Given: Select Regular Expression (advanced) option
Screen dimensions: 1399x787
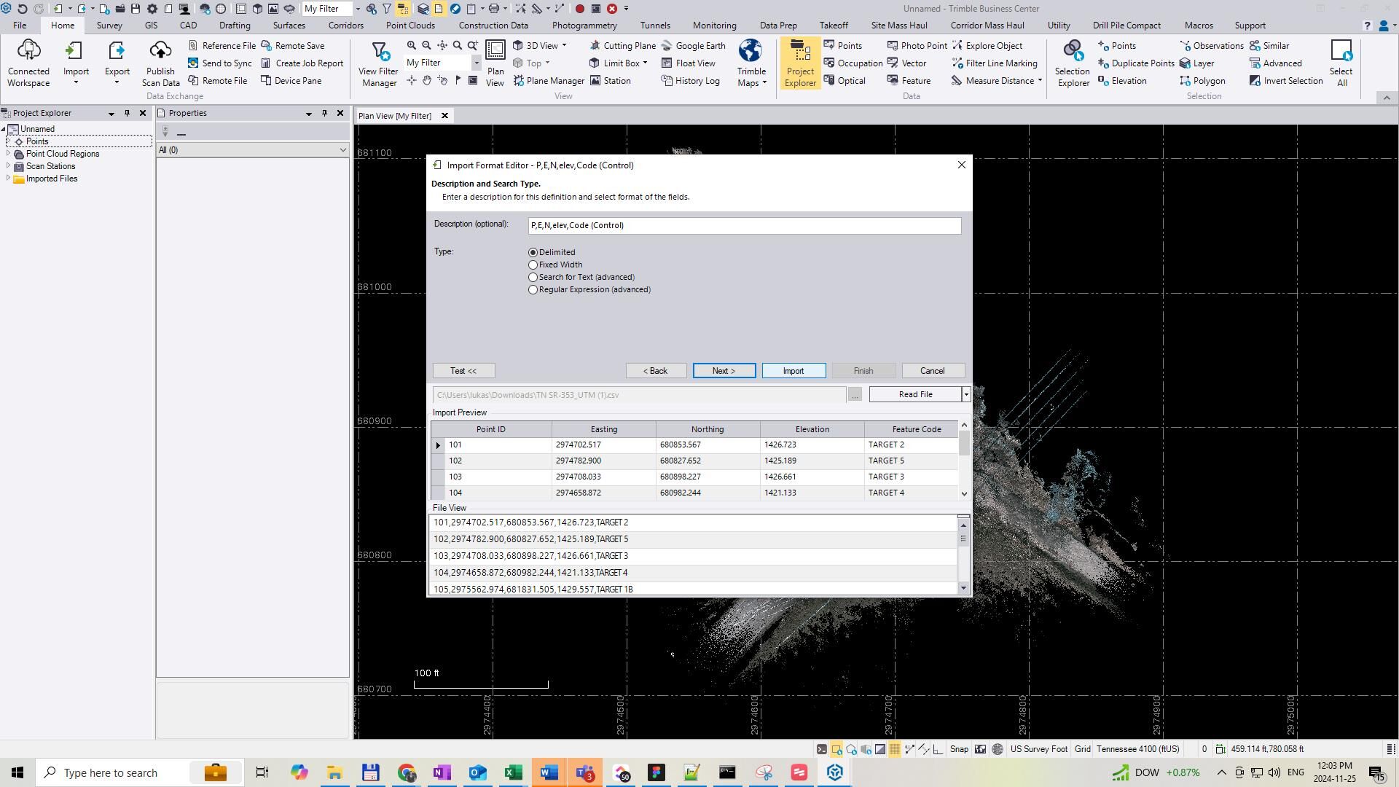Looking at the screenshot, I should click(533, 290).
